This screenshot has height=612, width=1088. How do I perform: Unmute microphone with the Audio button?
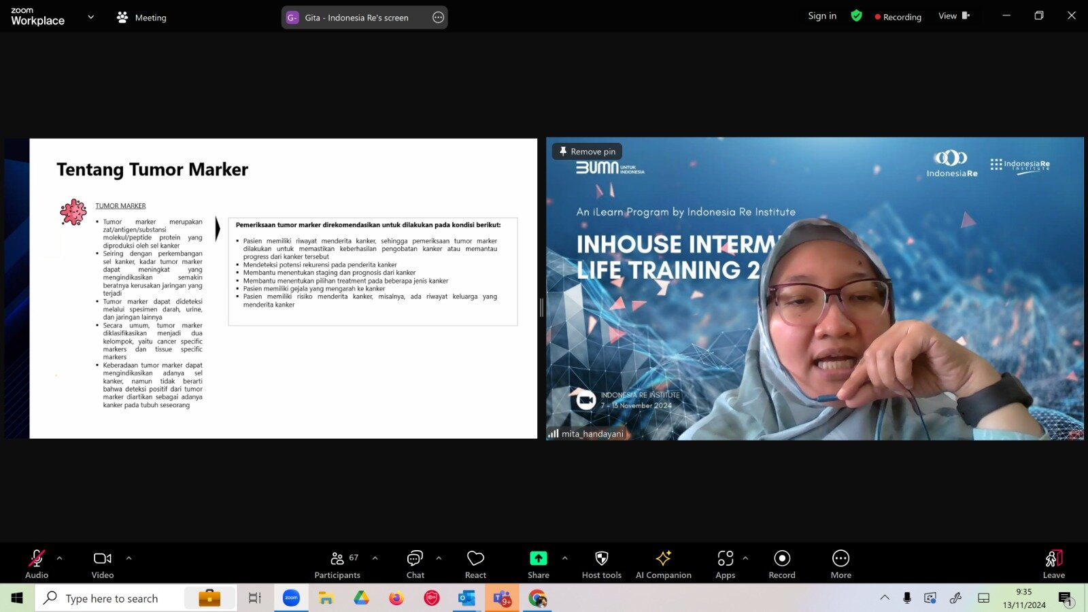pyautogui.click(x=37, y=564)
